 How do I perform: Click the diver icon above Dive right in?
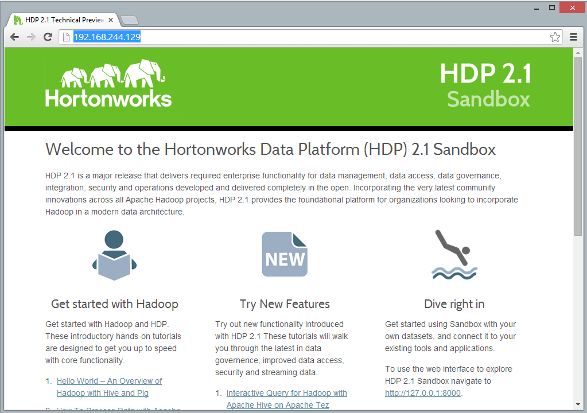[x=454, y=254]
